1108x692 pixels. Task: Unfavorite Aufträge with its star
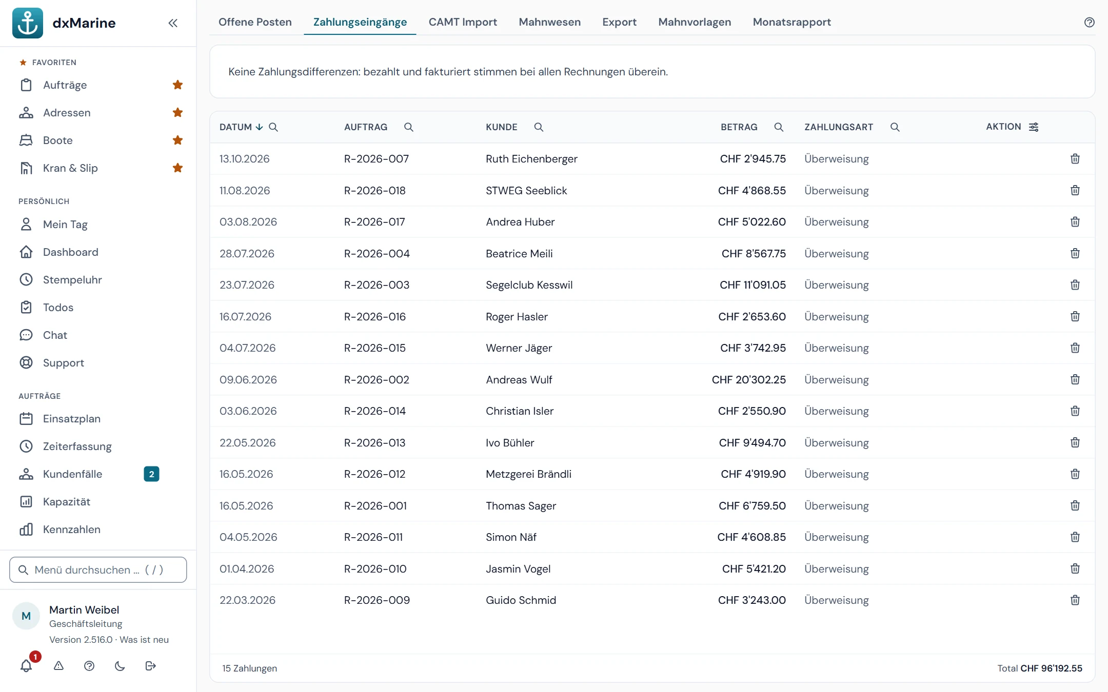[x=177, y=85]
